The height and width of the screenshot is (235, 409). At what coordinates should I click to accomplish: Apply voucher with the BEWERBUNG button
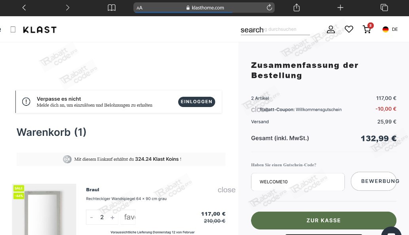click(374, 181)
